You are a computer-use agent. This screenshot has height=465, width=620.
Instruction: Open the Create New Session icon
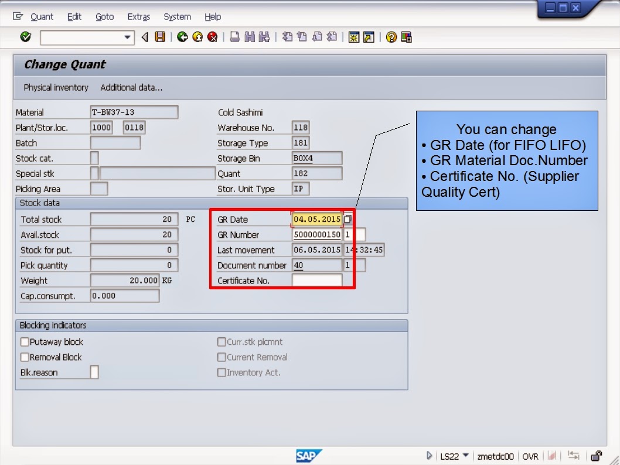[354, 36]
